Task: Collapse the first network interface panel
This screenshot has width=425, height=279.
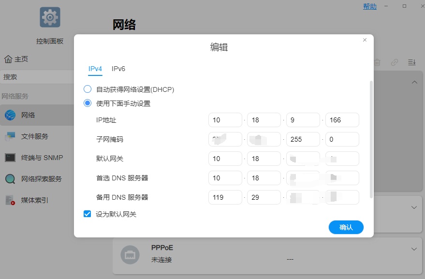Action: [414, 82]
